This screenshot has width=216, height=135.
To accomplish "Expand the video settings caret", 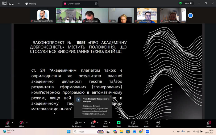I will [27, 123].
